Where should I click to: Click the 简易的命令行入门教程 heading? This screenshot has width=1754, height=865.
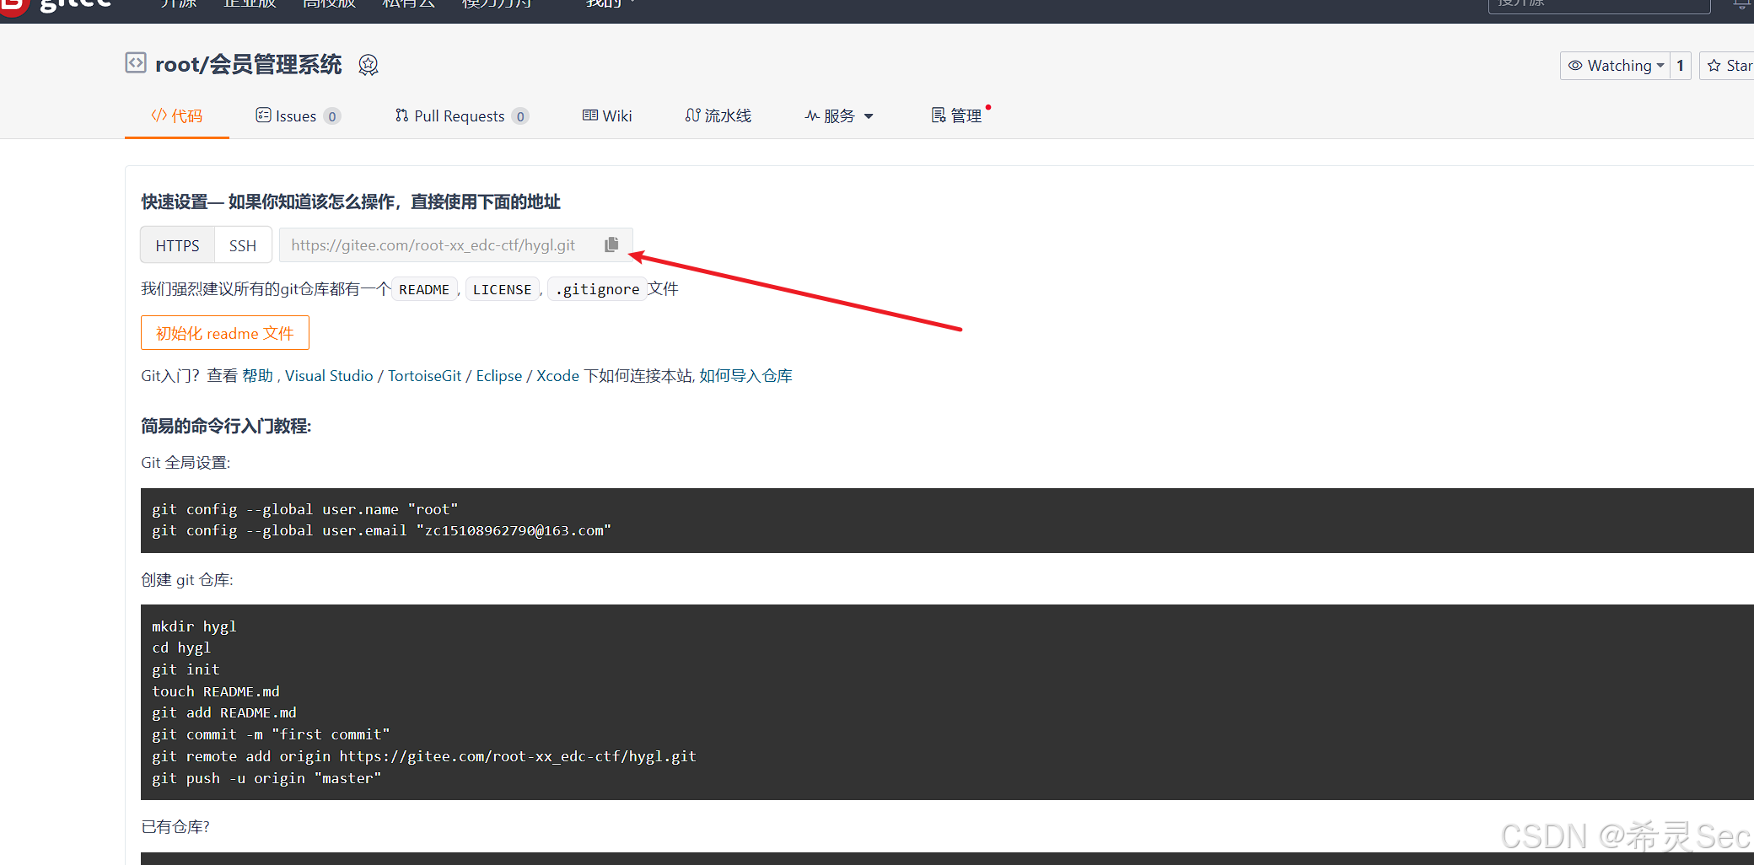(226, 426)
